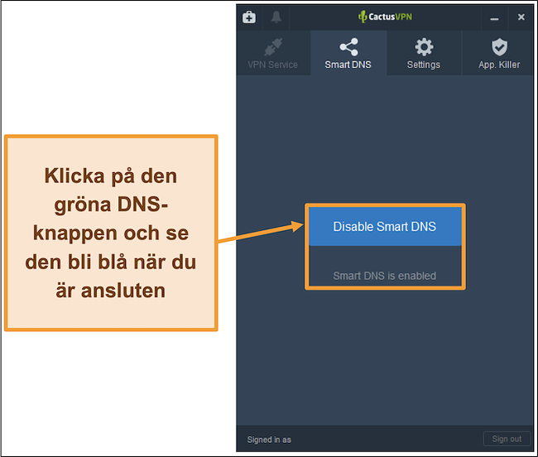
Task: Switch to the VPN Service tab
Action: point(273,53)
